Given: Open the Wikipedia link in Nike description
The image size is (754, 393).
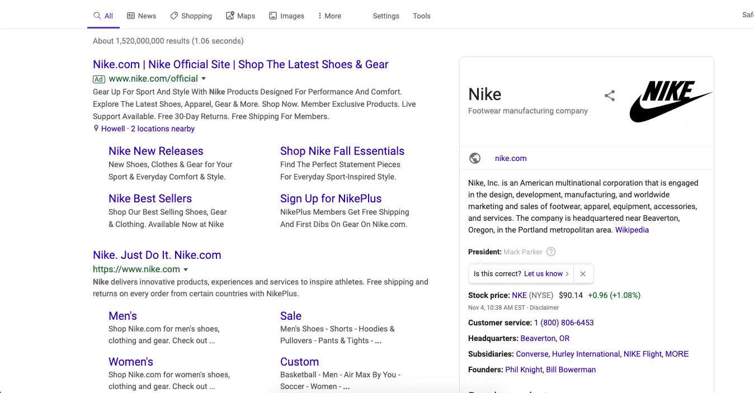Looking at the screenshot, I should point(632,230).
